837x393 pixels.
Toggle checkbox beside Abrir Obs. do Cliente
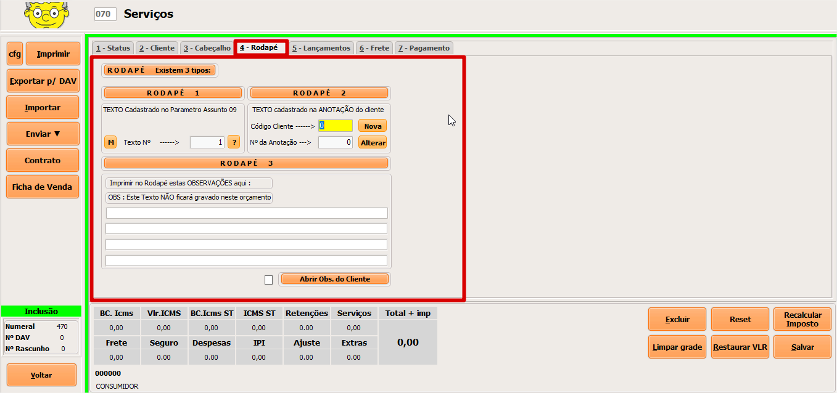pyautogui.click(x=268, y=280)
